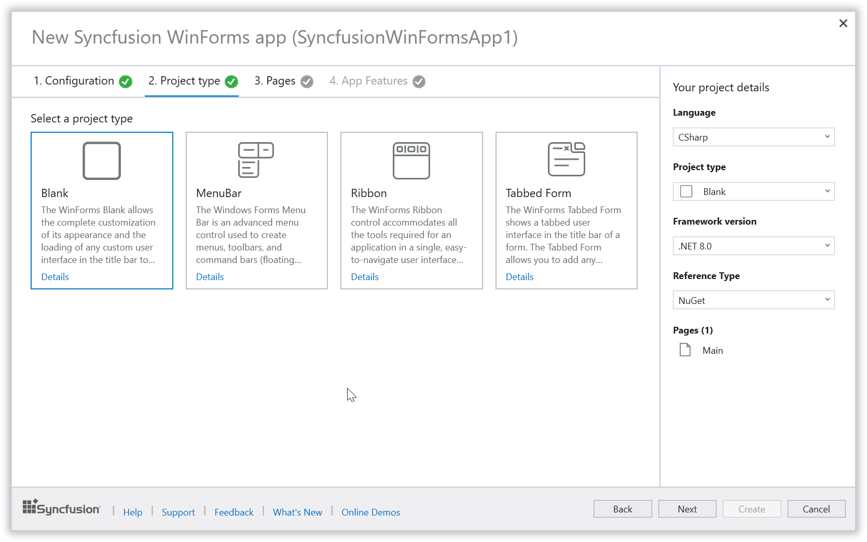This screenshot has width=867, height=542.
Task: Click the green checkmark beside Project type
Action: click(231, 81)
